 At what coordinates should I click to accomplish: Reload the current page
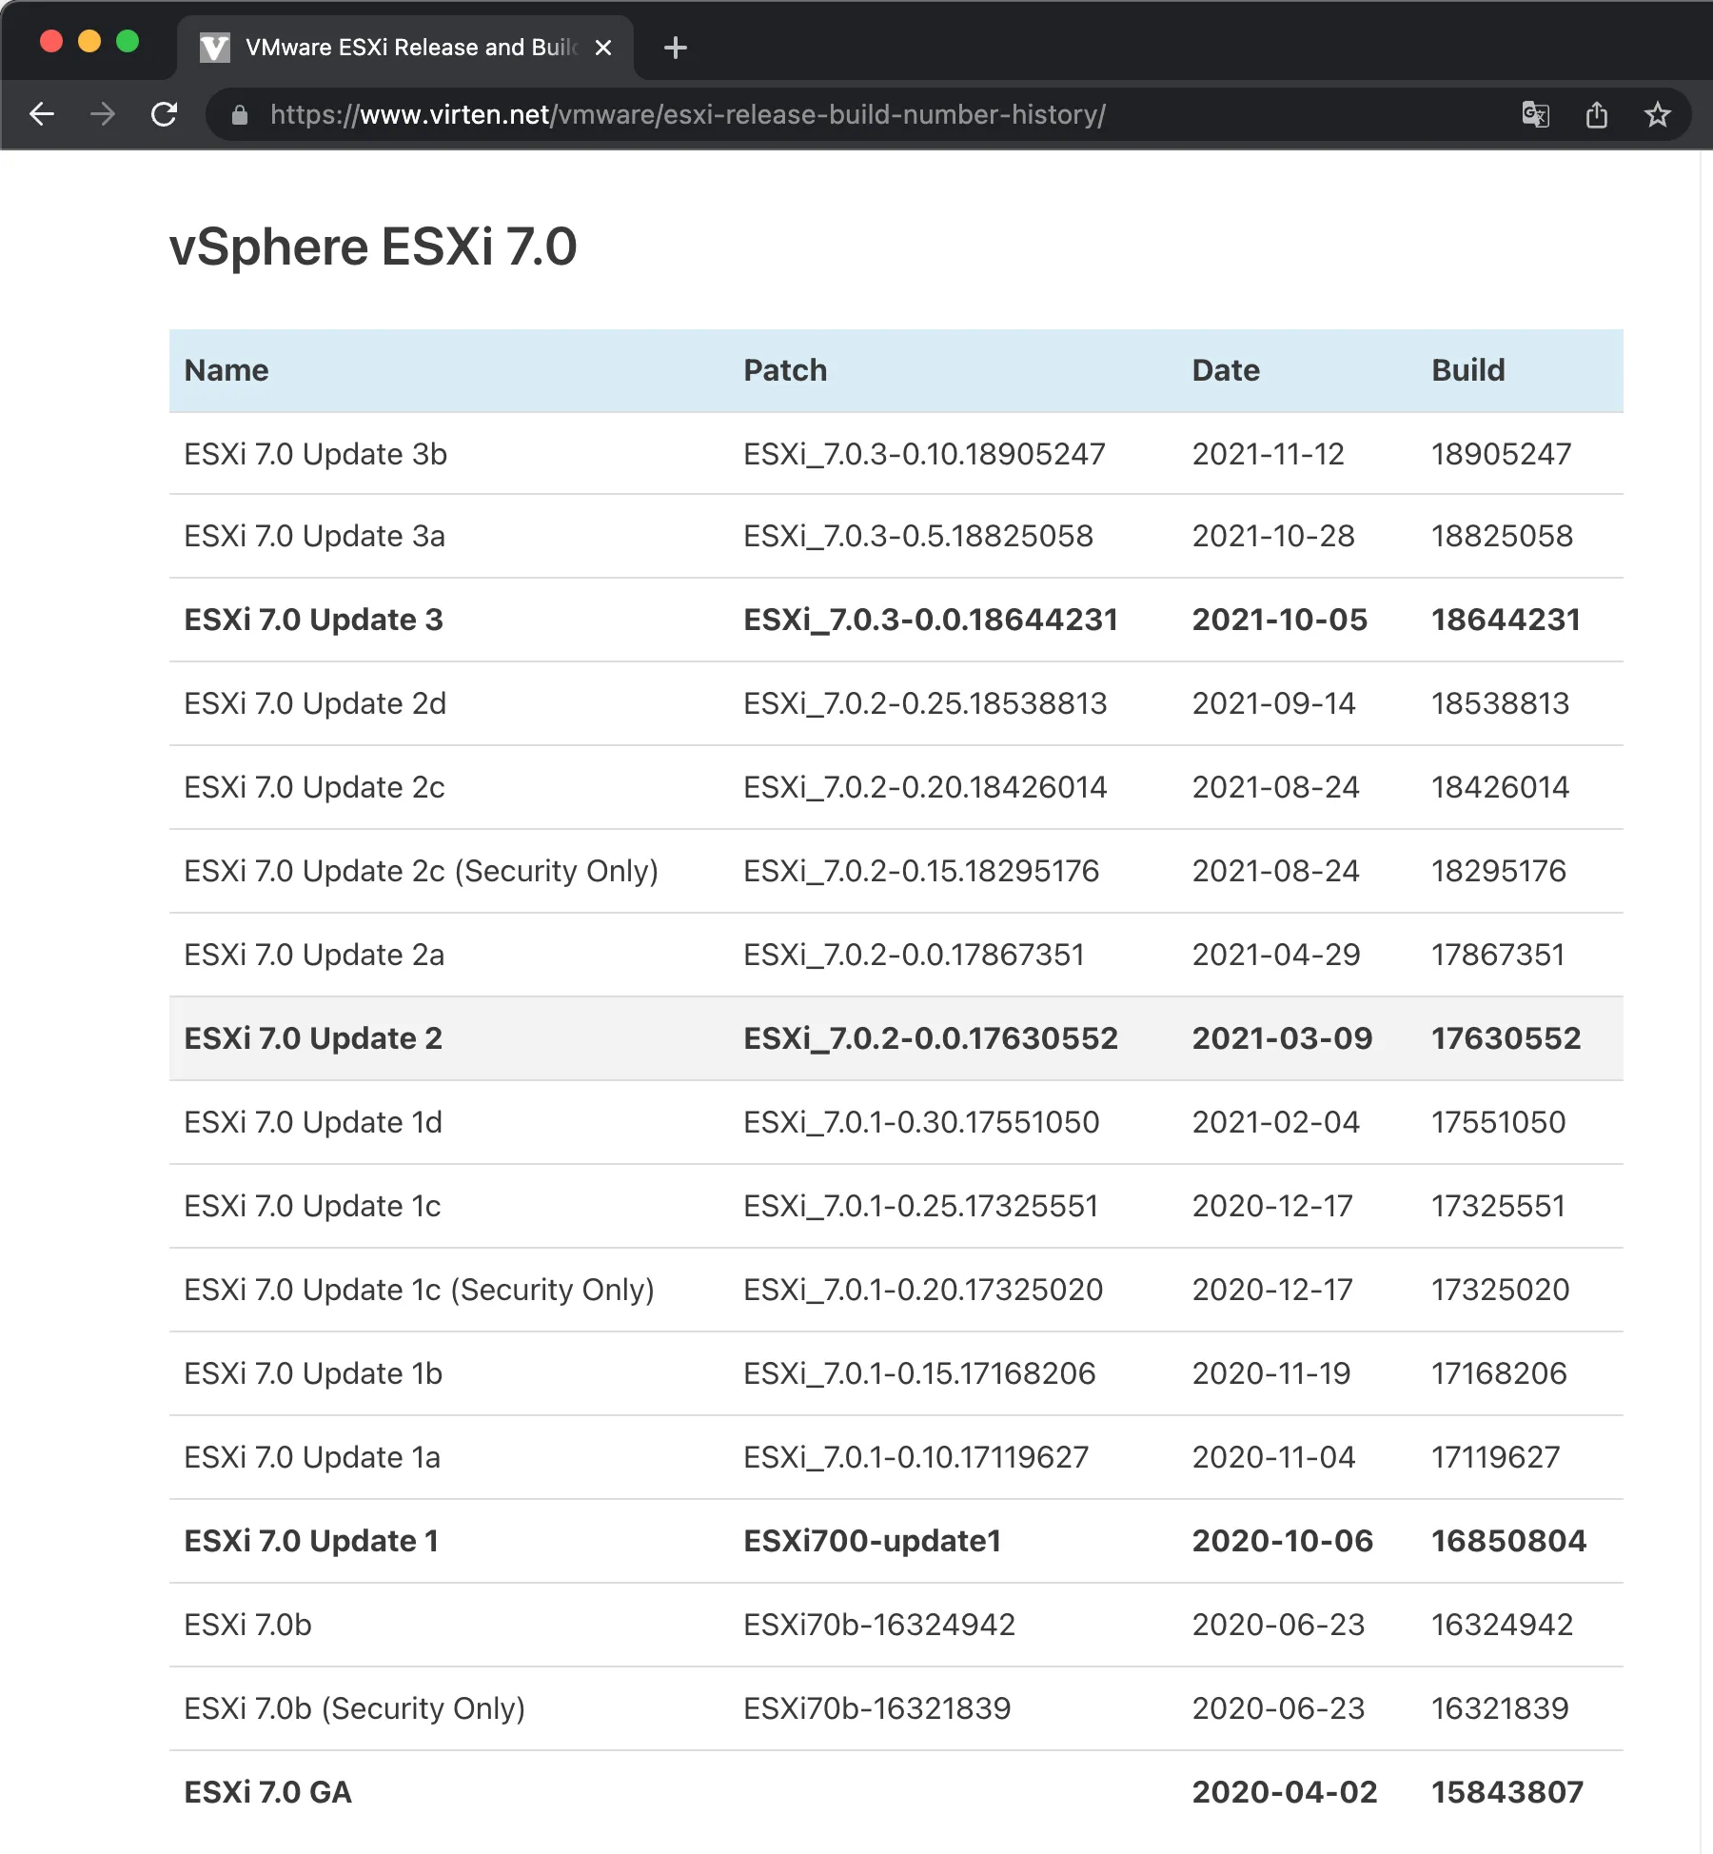(165, 115)
